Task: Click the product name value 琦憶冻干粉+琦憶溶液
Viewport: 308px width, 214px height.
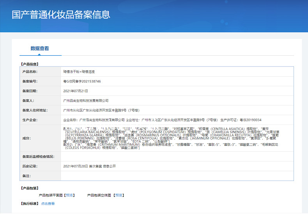Action: tap(79, 72)
